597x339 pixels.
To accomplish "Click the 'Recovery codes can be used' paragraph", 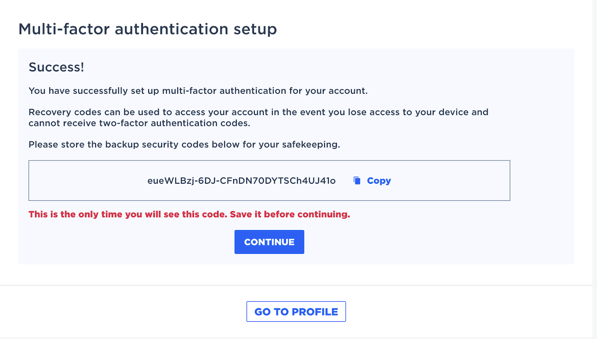I will (259, 118).
